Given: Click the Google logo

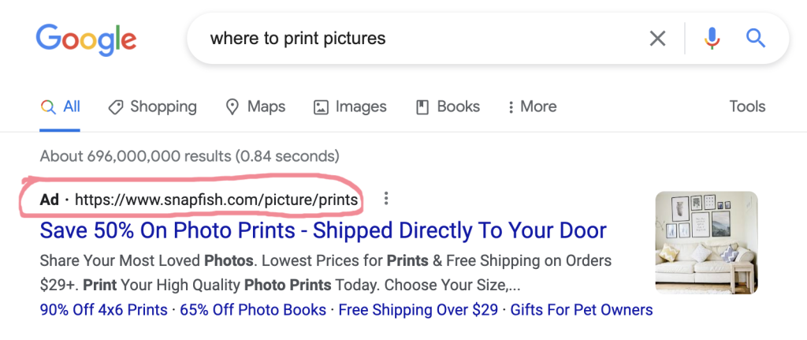Looking at the screenshot, I should pyautogui.click(x=86, y=38).
